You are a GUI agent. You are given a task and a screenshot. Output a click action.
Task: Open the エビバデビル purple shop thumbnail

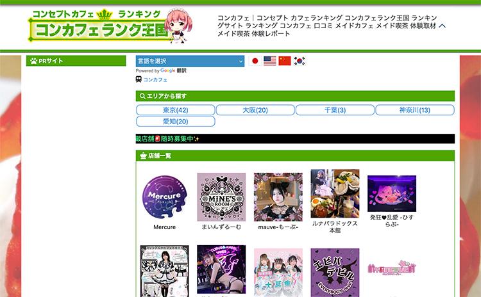click(x=335, y=272)
